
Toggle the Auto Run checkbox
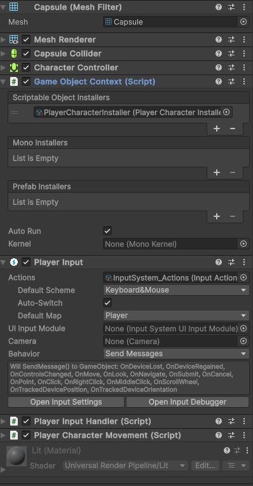pos(107,231)
